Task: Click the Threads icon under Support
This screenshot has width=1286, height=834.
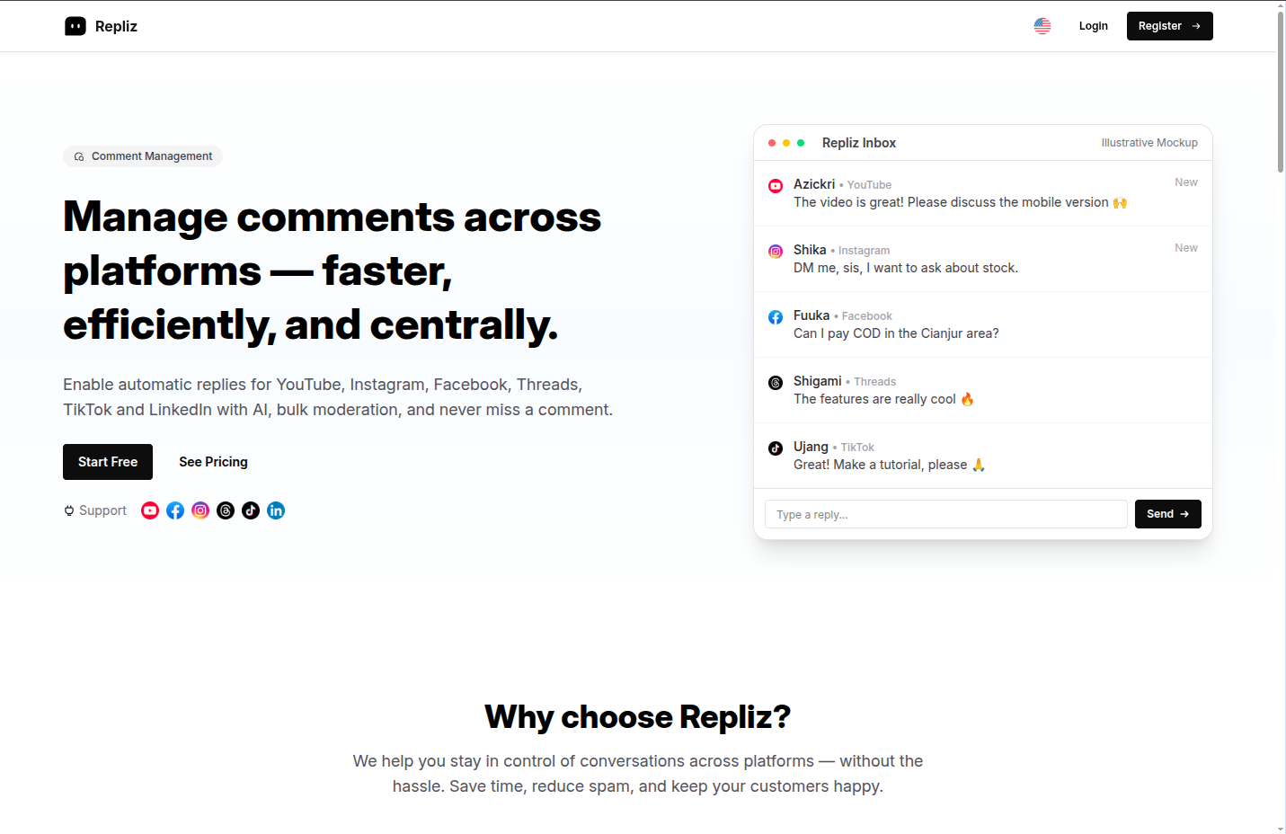Action: click(x=226, y=510)
